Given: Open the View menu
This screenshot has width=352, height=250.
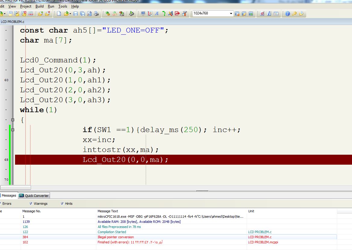Looking at the screenshot, I should pyautogui.click(x=12, y=6).
